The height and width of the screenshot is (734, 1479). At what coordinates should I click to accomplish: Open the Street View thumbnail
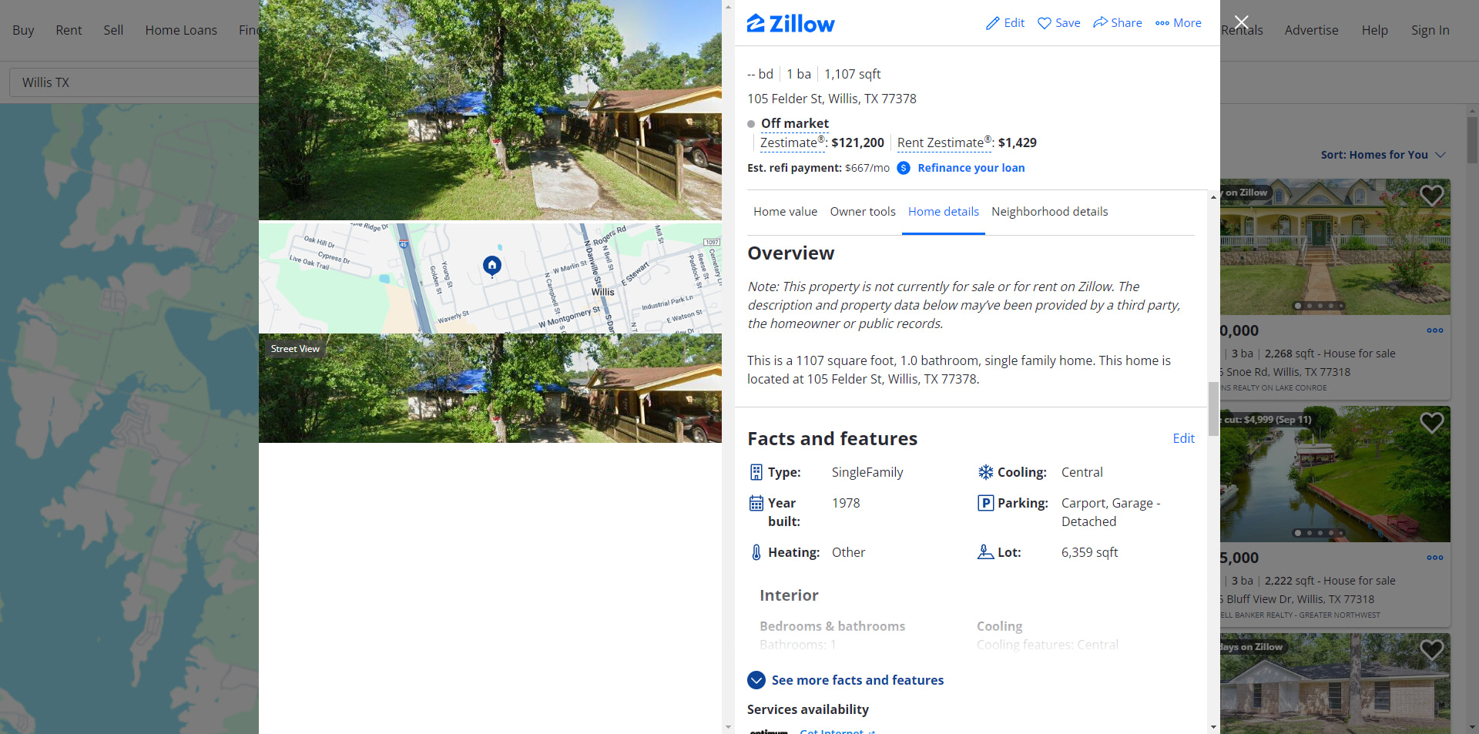pyautogui.click(x=490, y=388)
